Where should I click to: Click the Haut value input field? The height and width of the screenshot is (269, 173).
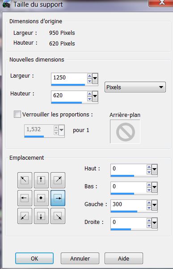point(128,169)
